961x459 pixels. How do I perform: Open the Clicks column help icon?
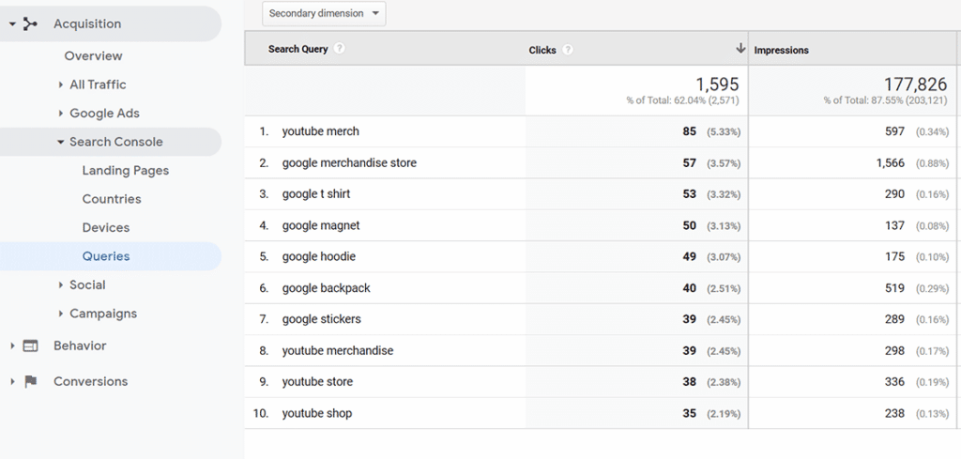(568, 50)
